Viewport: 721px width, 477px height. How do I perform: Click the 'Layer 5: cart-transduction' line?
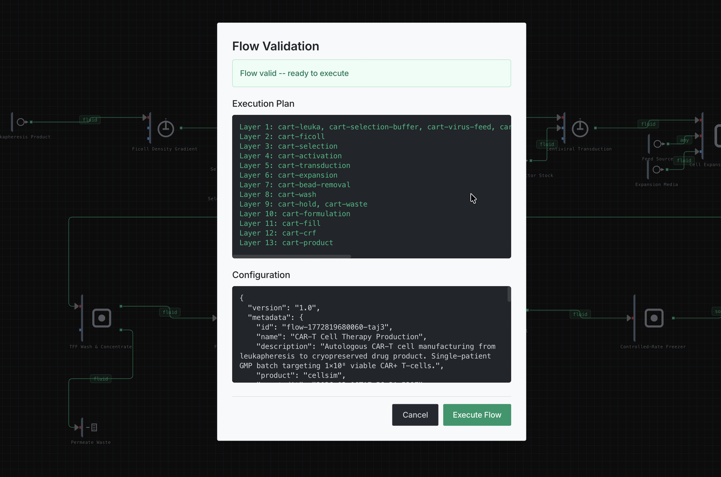295,166
